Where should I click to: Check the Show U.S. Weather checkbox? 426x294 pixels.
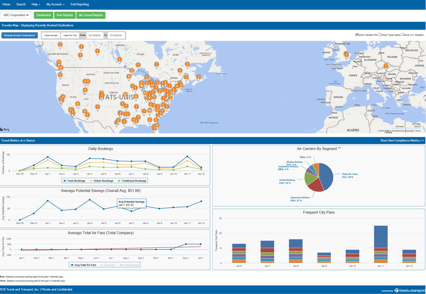[x=402, y=35]
